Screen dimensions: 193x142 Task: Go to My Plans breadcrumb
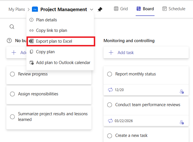(x=17, y=9)
